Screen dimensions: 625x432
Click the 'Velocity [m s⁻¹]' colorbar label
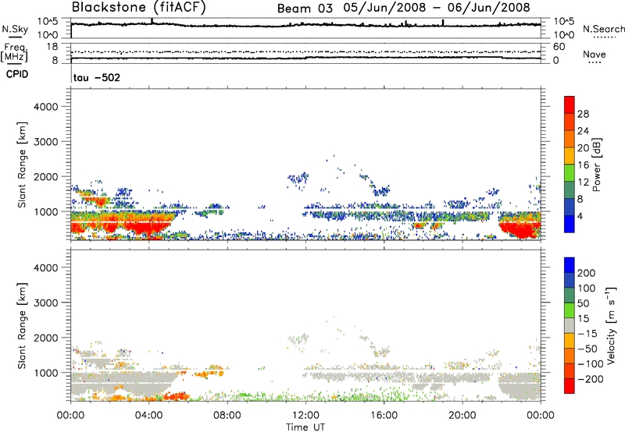click(x=612, y=326)
